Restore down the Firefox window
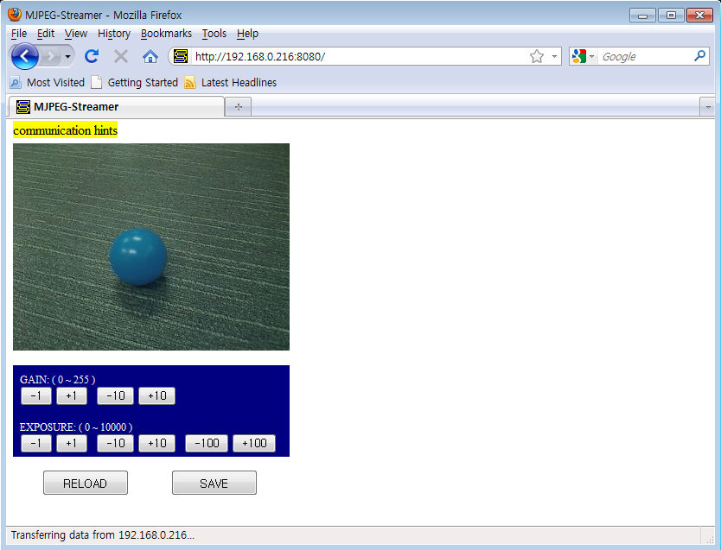This screenshot has width=721, height=550. [x=671, y=16]
